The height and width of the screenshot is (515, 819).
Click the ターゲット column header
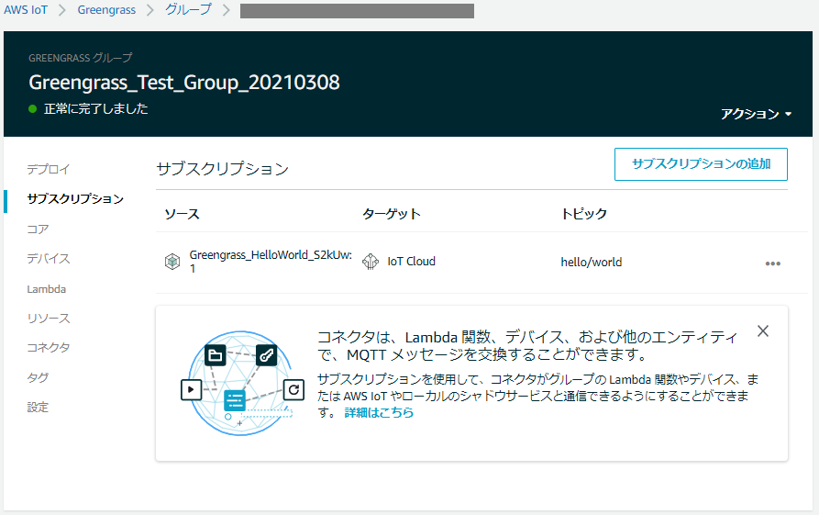pos(392,214)
